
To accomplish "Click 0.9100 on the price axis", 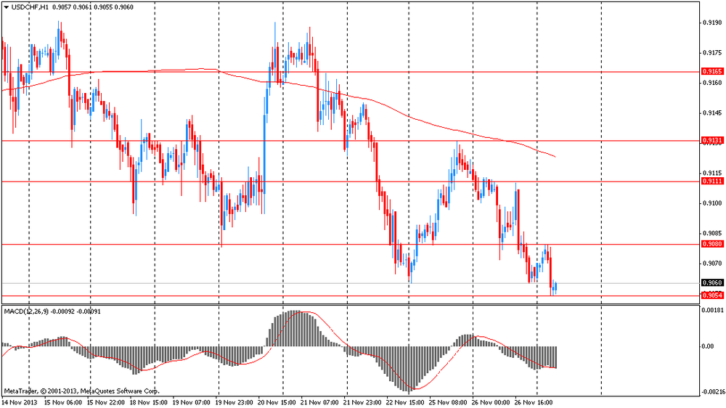I will point(711,203).
